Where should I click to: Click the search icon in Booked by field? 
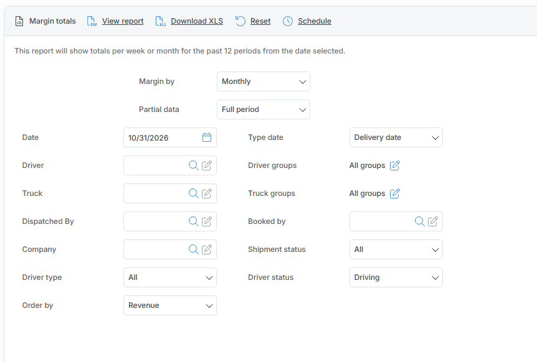419,221
